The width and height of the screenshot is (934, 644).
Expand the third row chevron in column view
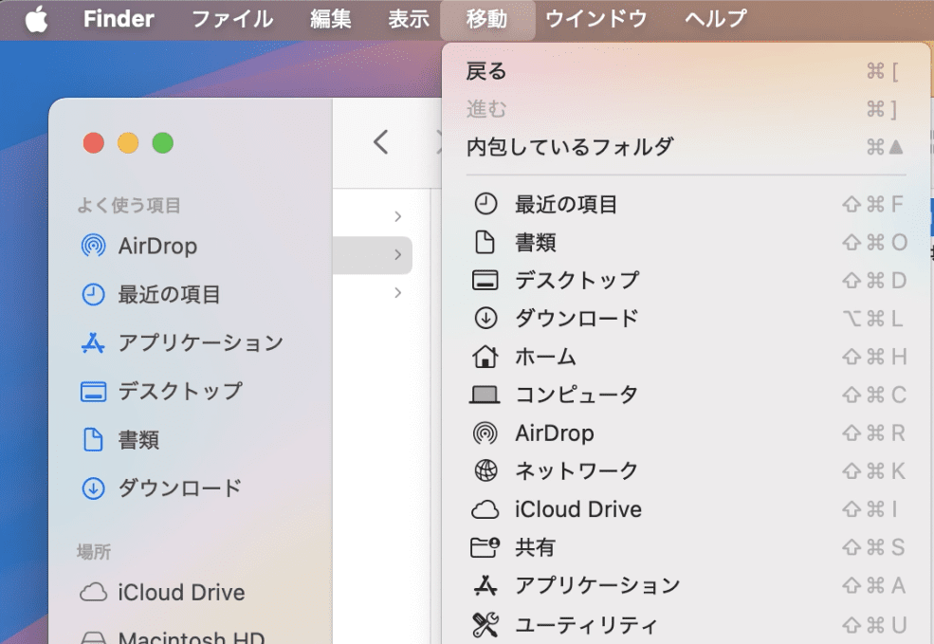point(398,292)
